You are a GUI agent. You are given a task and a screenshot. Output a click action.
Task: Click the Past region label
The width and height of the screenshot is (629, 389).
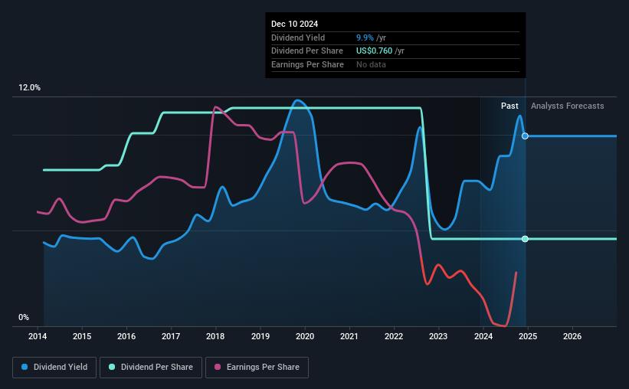tap(509, 106)
